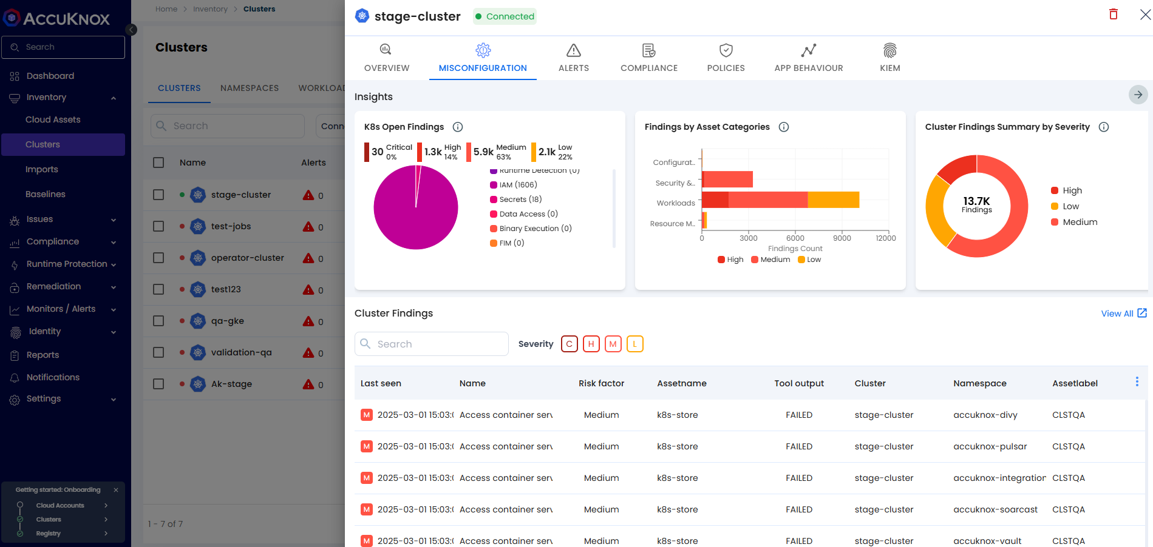Check the stage-cluster row checkbox
1153x547 pixels.
pos(158,195)
